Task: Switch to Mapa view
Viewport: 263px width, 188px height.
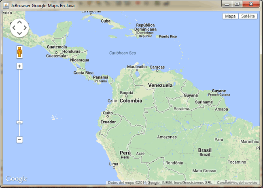Action: tap(230, 16)
